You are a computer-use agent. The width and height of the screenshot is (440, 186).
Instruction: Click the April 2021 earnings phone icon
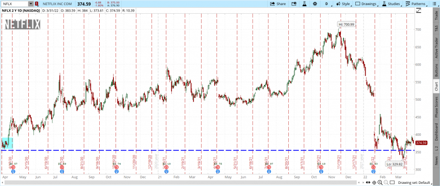tap(218, 167)
